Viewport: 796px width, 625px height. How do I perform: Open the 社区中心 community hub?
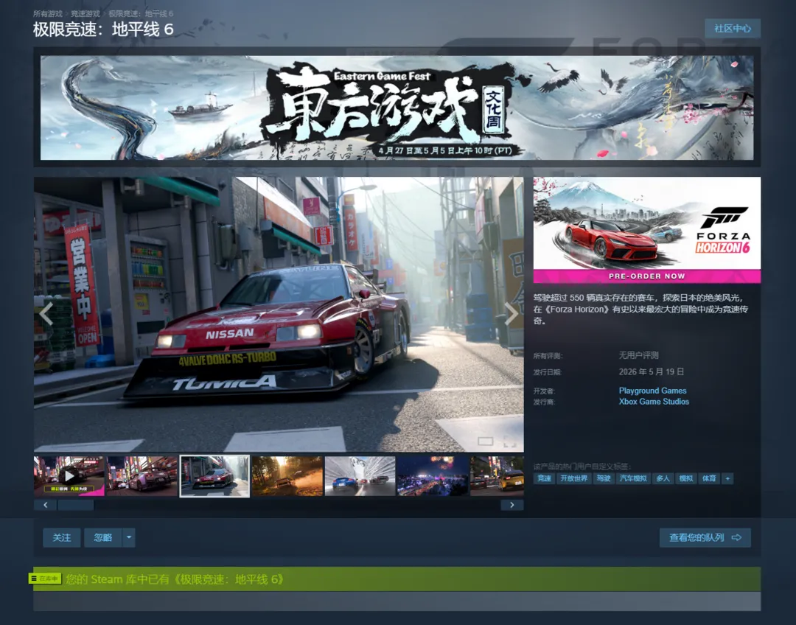(733, 29)
